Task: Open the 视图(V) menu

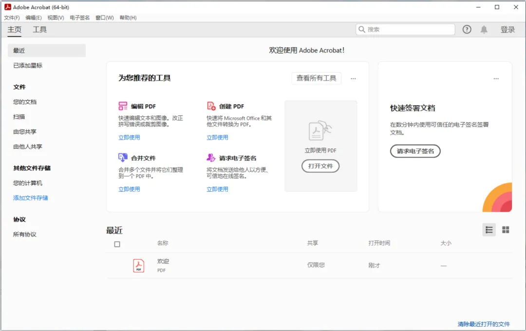Action: 56,18
